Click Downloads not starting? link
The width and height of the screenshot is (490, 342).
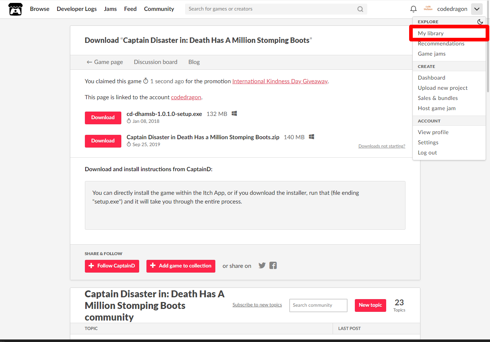click(x=382, y=146)
